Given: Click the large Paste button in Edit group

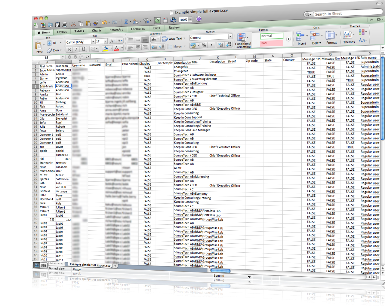Looking at the screenshot, I should click(39, 47).
